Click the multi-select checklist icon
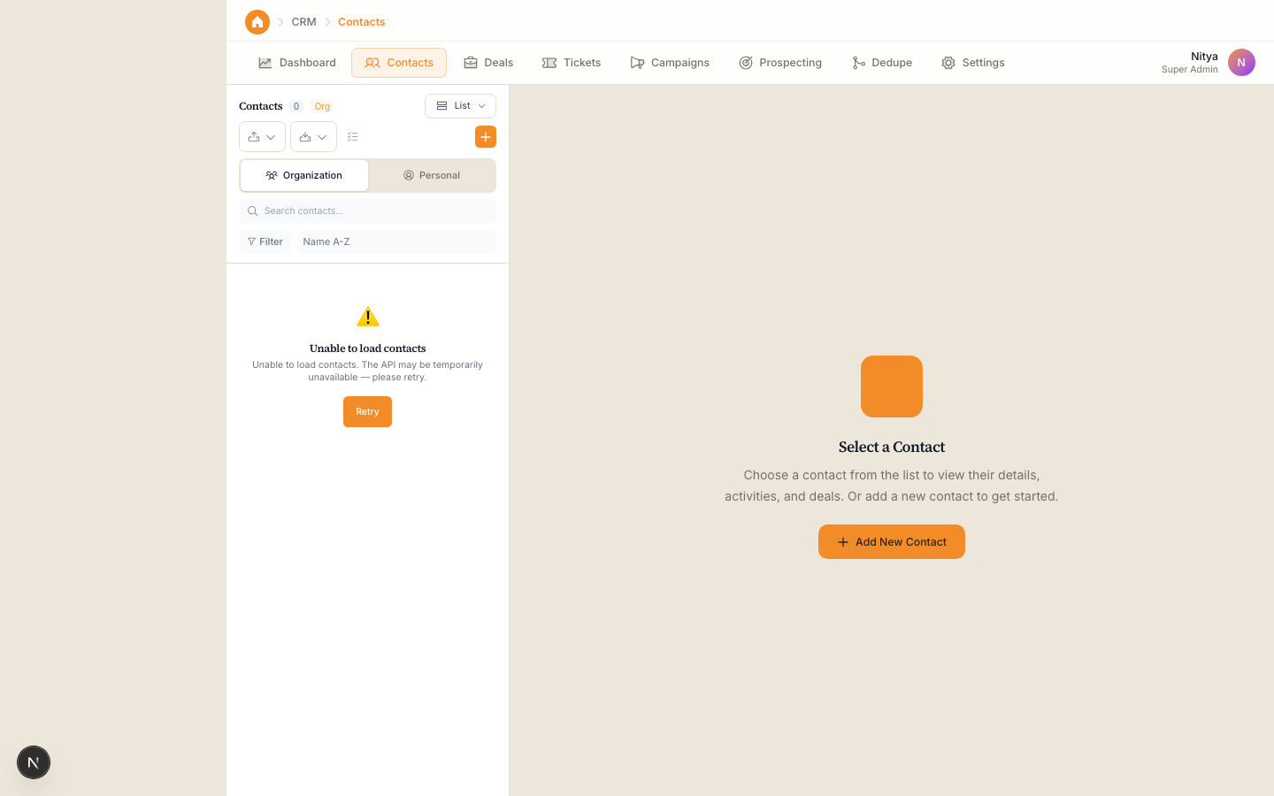Image resolution: width=1274 pixels, height=796 pixels. 353,137
